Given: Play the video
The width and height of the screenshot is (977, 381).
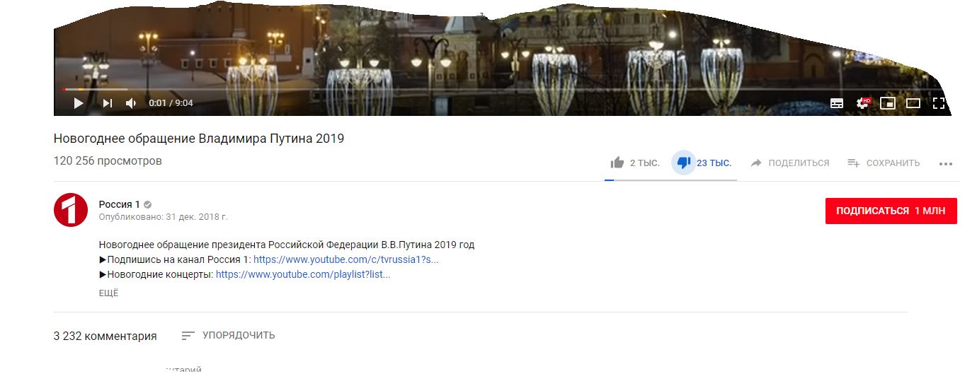Looking at the screenshot, I should tap(79, 103).
